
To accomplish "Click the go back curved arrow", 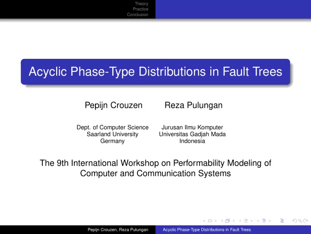I will 295,221.
